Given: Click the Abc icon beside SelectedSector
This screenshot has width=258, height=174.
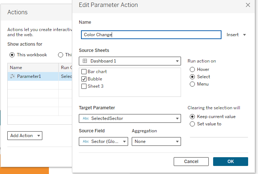Looking at the screenshot, I should pyautogui.click(x=86, y=118).
